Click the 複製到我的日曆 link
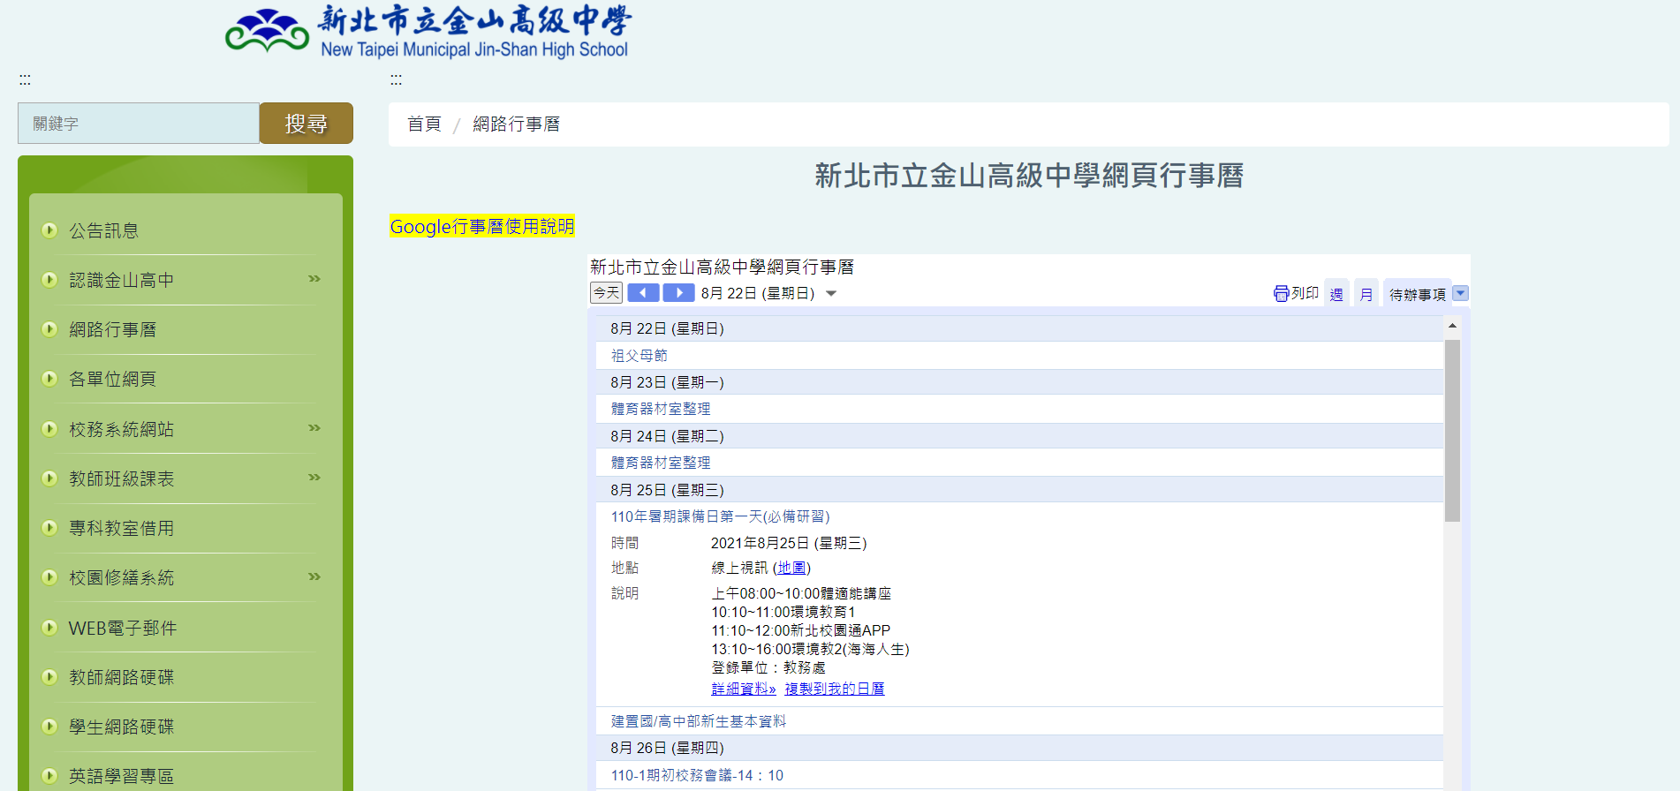The height and width of the screenshot is (791, 1680). [x=835, y=689]
